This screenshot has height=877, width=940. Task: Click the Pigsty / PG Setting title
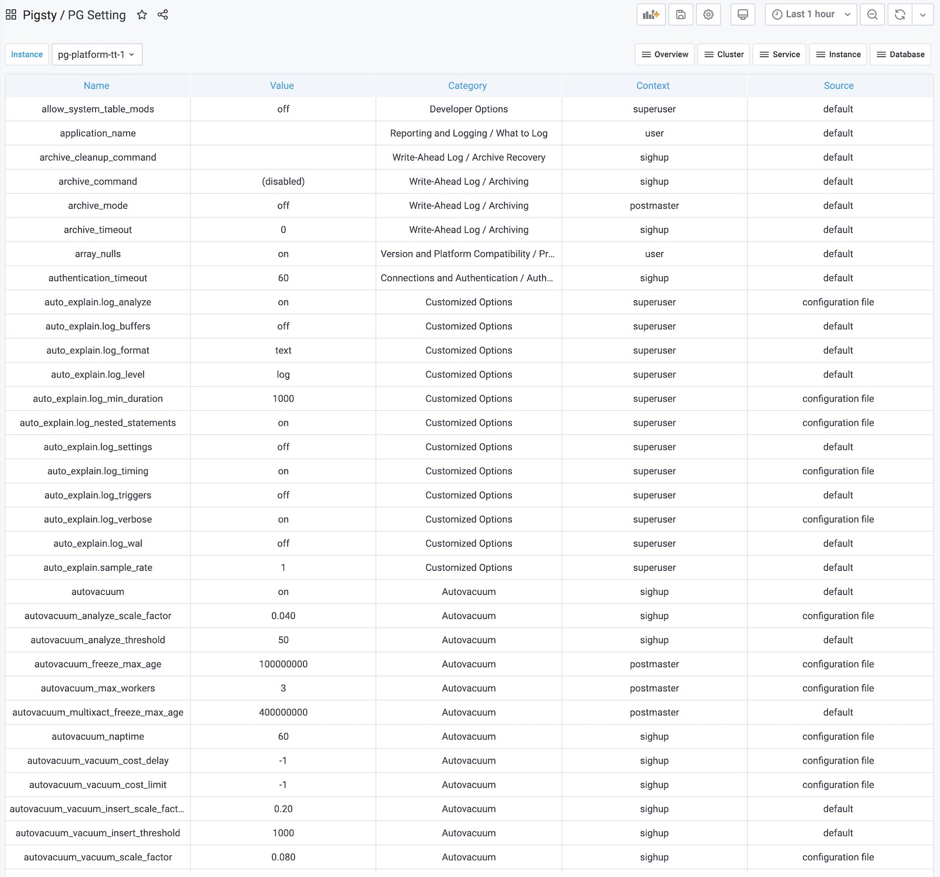click(74, 15)
